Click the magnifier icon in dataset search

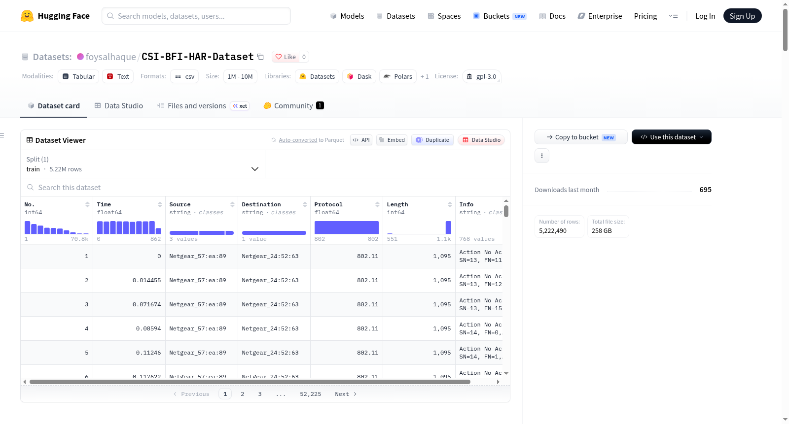[x=31, y=187]
